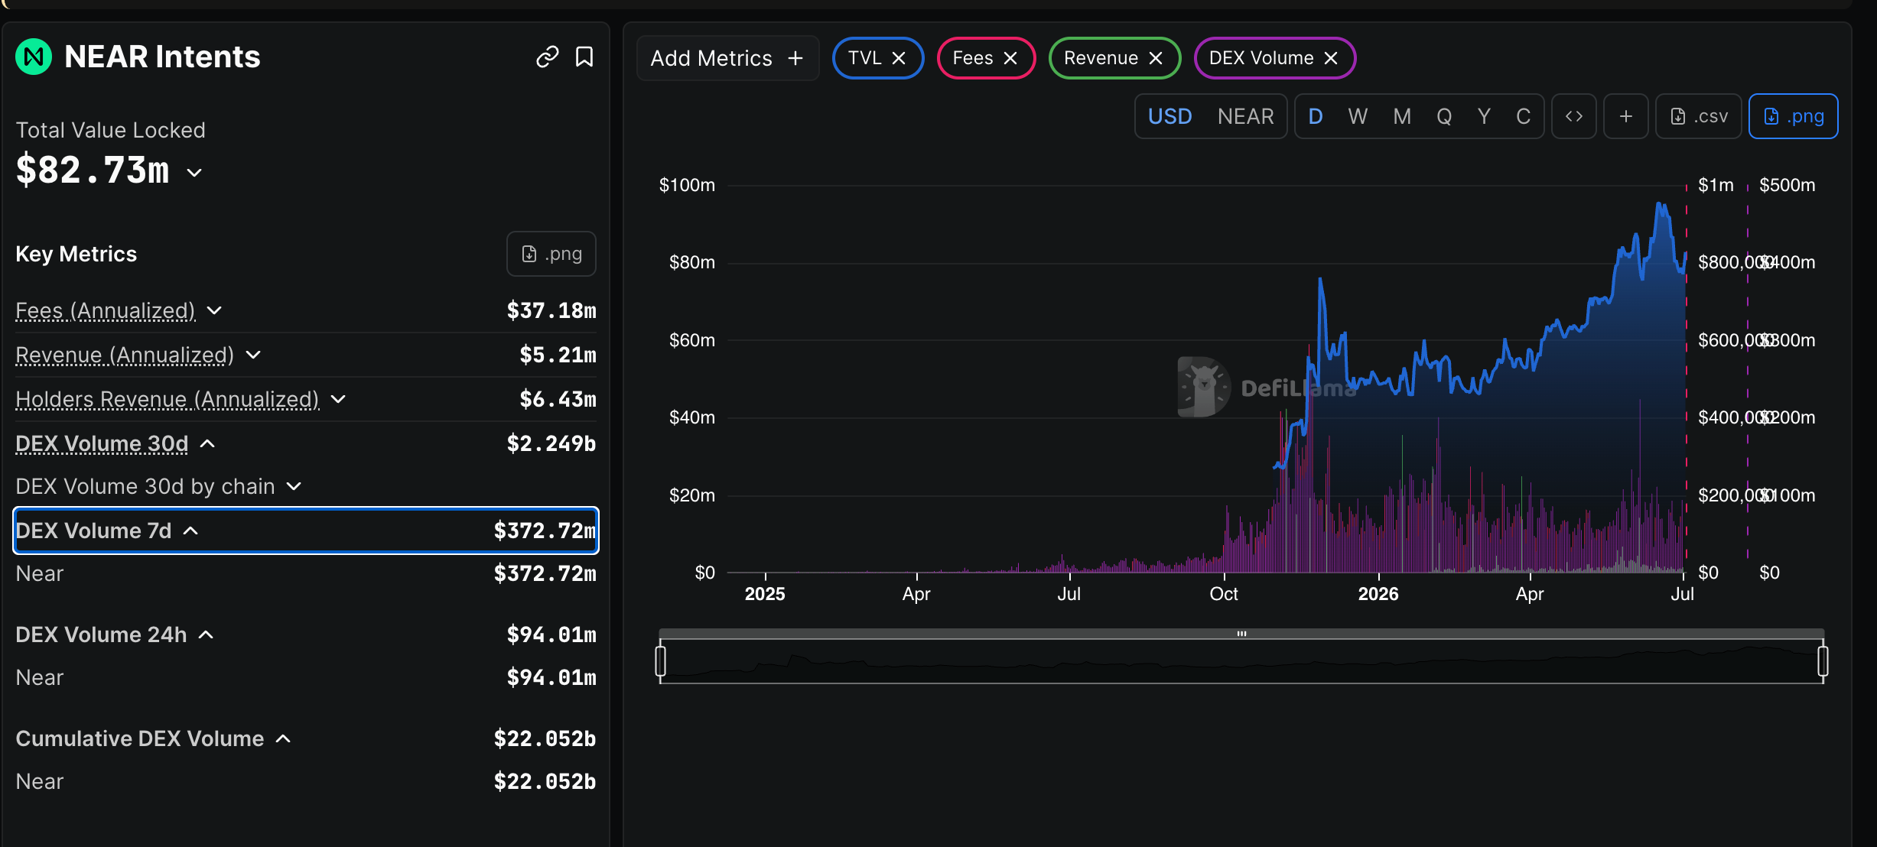Download chart data as .csv
Viewport: 1877px width, 847px height.
[1699, 116]
